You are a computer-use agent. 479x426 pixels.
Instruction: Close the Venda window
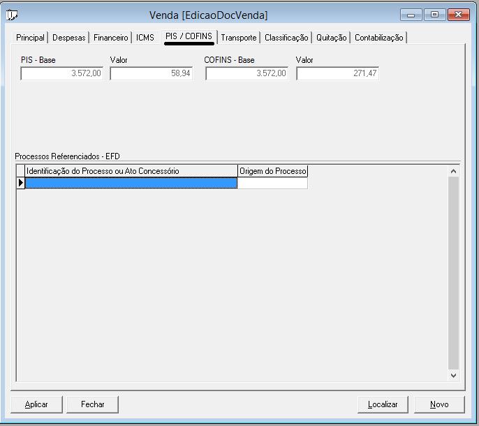(x=458, y=15)
